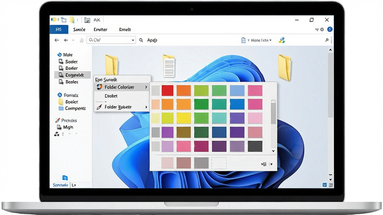
Task: Click the main window scroll up arrow
Action: coord(331,50)
